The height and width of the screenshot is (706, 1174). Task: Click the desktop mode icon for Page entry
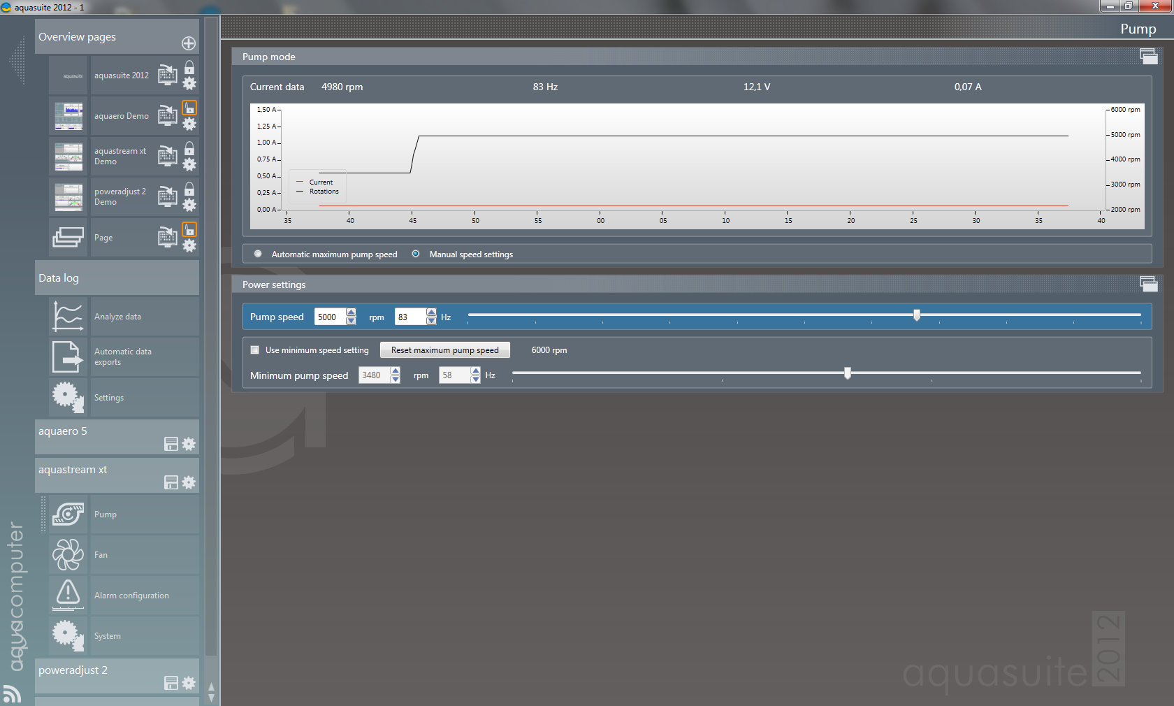tap(168, 237)
